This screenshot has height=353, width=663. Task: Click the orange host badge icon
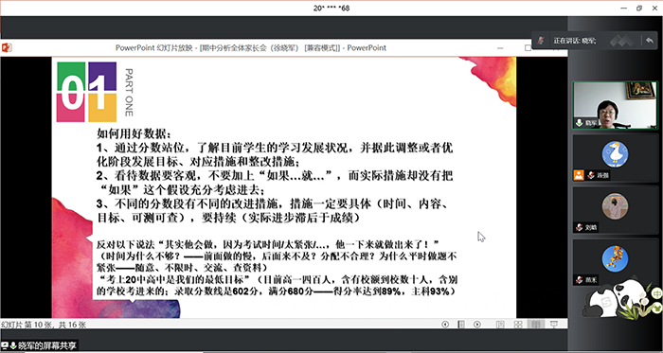click(579, 175)
